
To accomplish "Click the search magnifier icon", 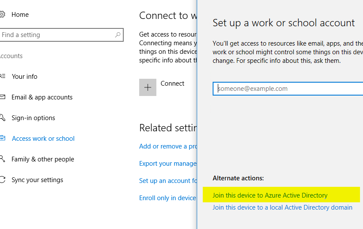I will 118,35.
